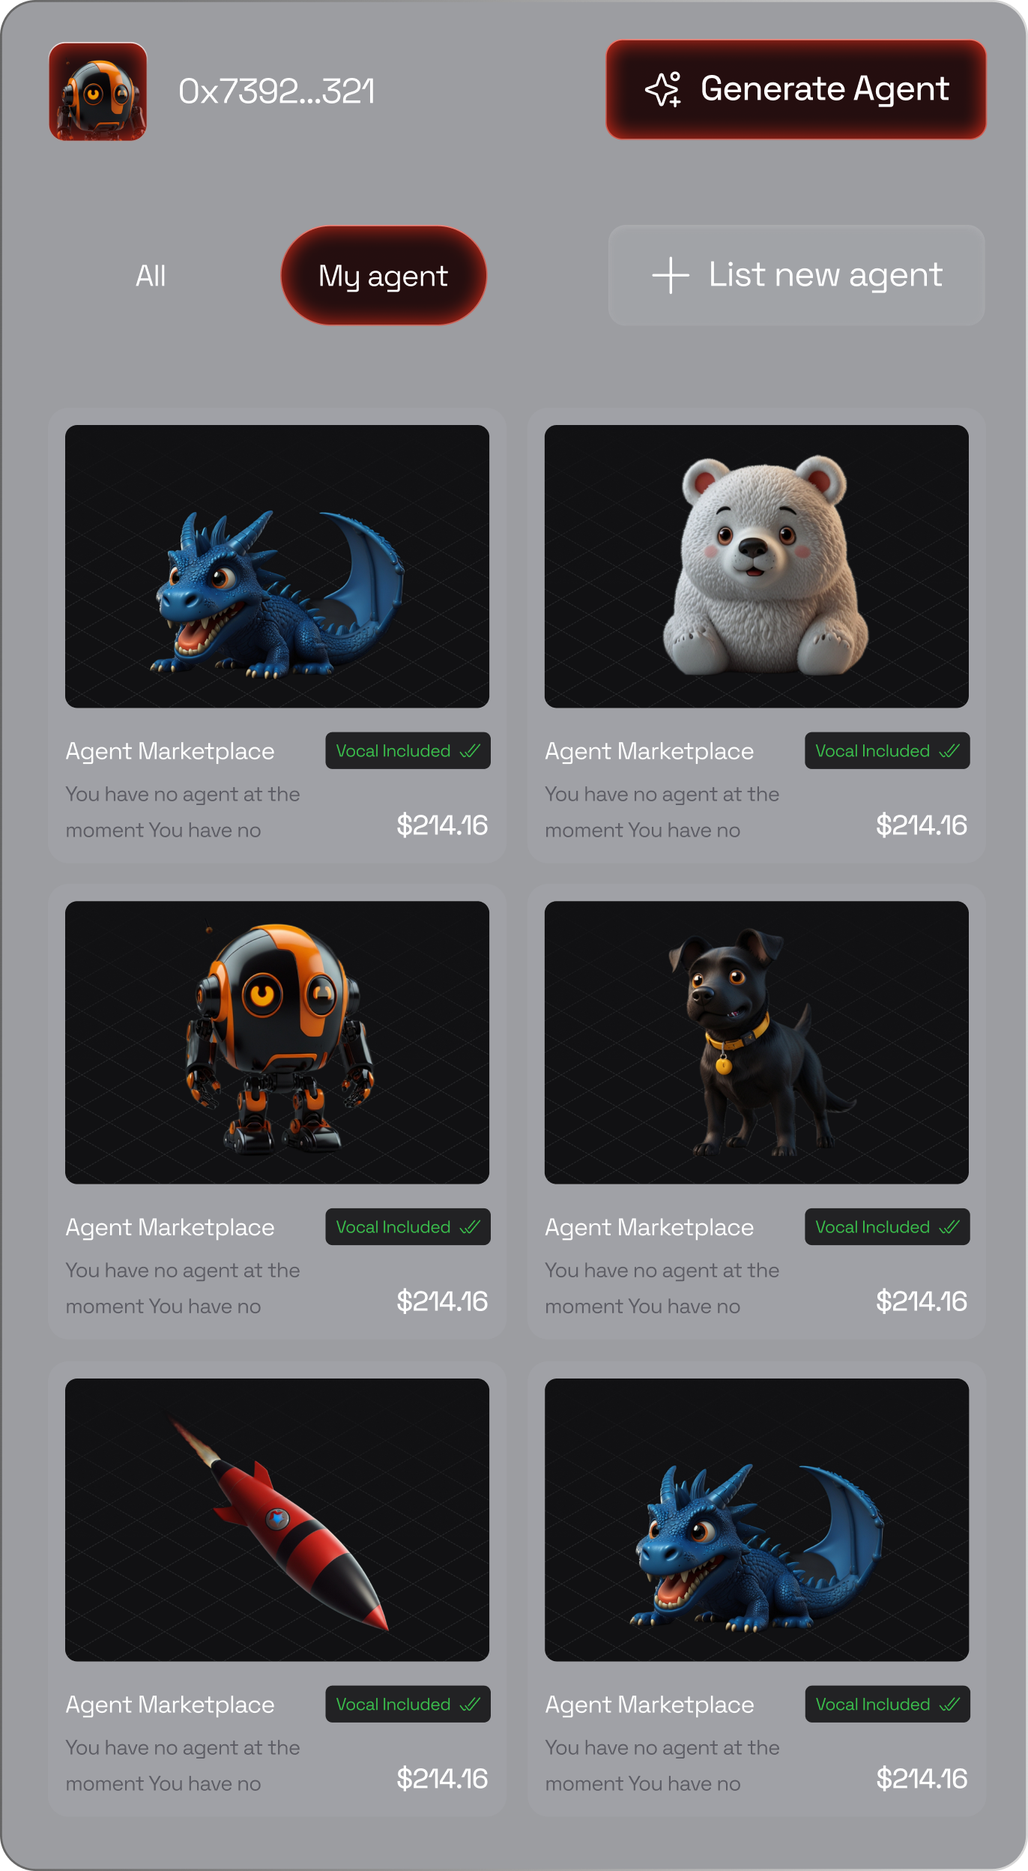Screen dimensions: 1028x1871
Task: Click the $214.16 price on the rocket card
Action: click(442, 1778)
